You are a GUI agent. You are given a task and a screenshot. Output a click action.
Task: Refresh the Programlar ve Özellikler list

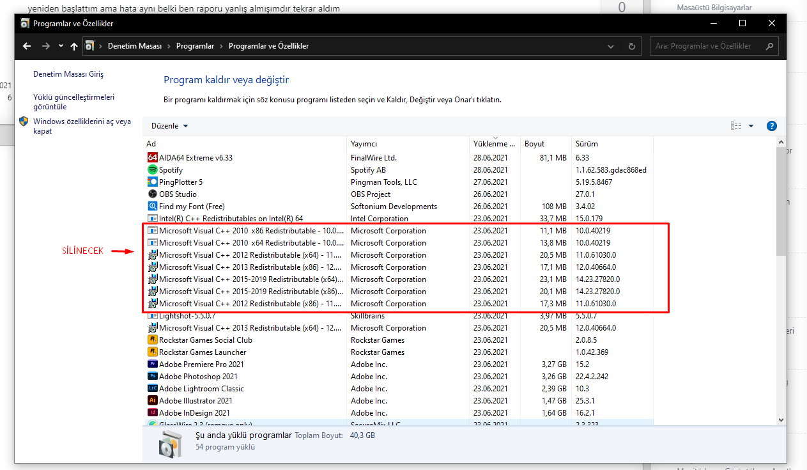coord(632,46)
